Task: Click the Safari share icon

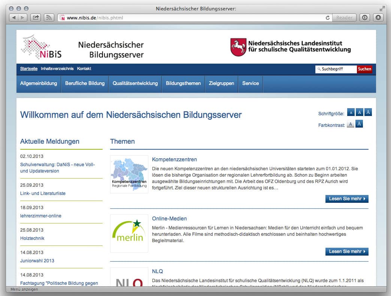Action: (x=36, y=18)
